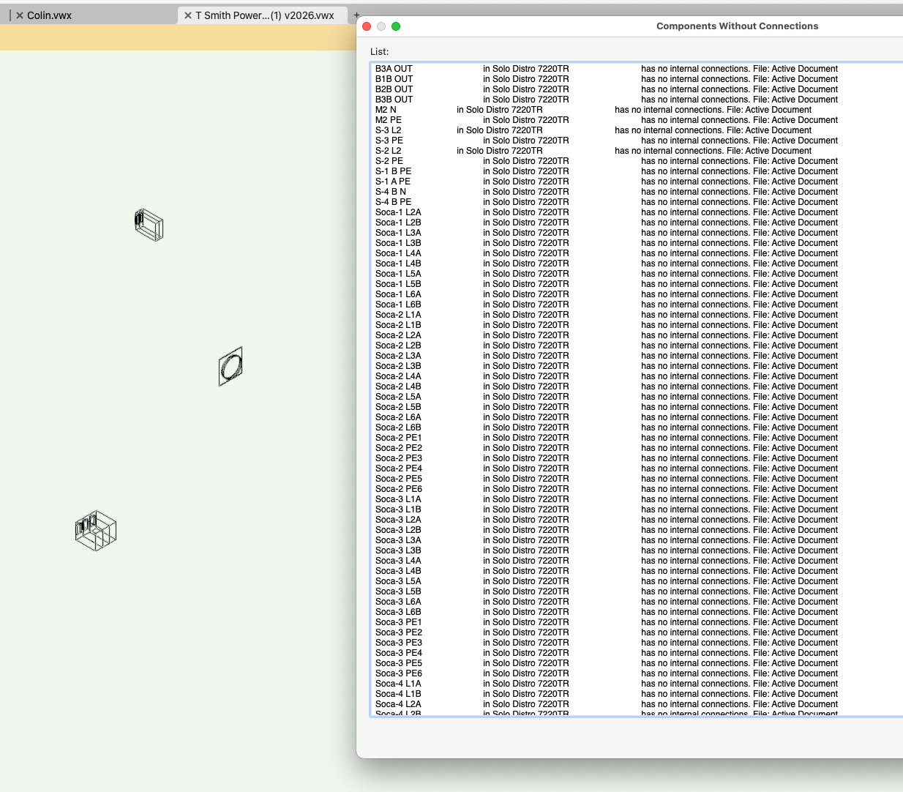The height and width of the screenshot is (792, 903).
Task: Select the round connector object in the drawing
Action: tap(231, 366)
